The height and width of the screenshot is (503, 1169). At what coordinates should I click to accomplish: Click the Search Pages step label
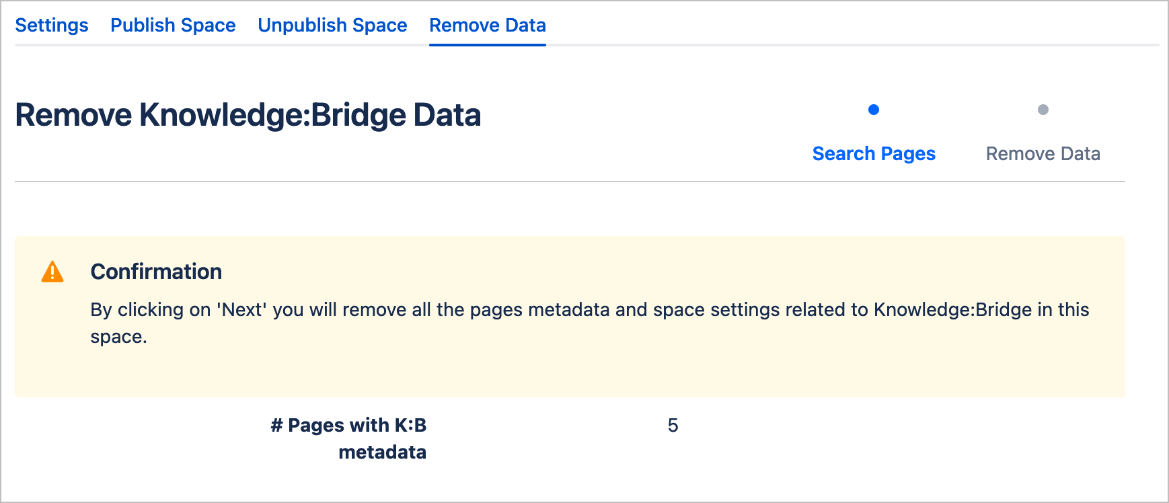pos(874,154)
